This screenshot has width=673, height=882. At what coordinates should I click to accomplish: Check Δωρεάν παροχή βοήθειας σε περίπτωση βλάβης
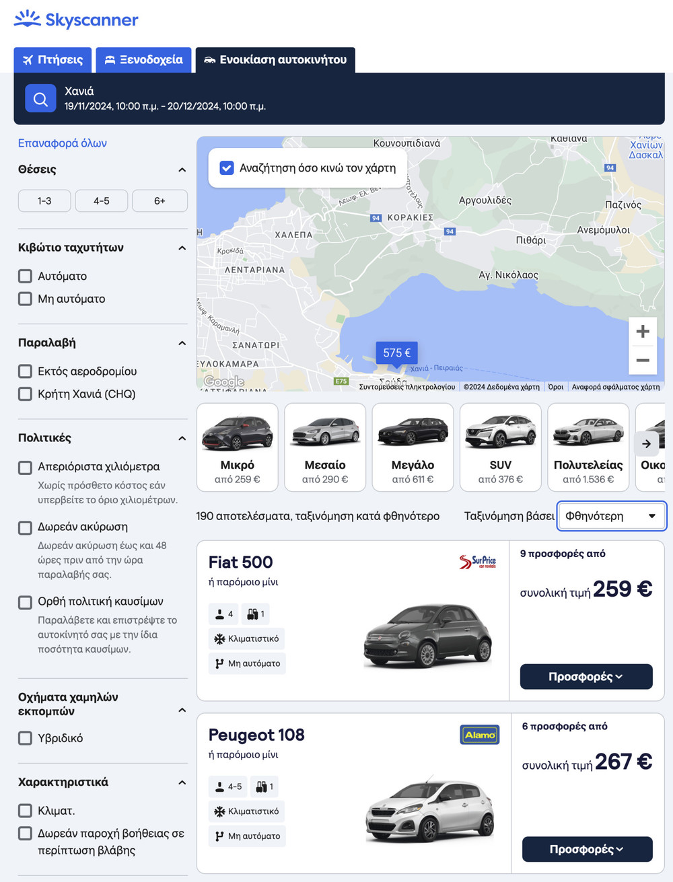coord(26,834)
